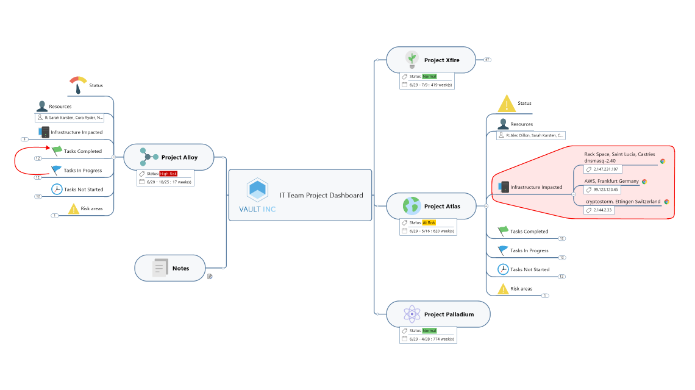Select the Notes topic

click(x=170, y=268)
